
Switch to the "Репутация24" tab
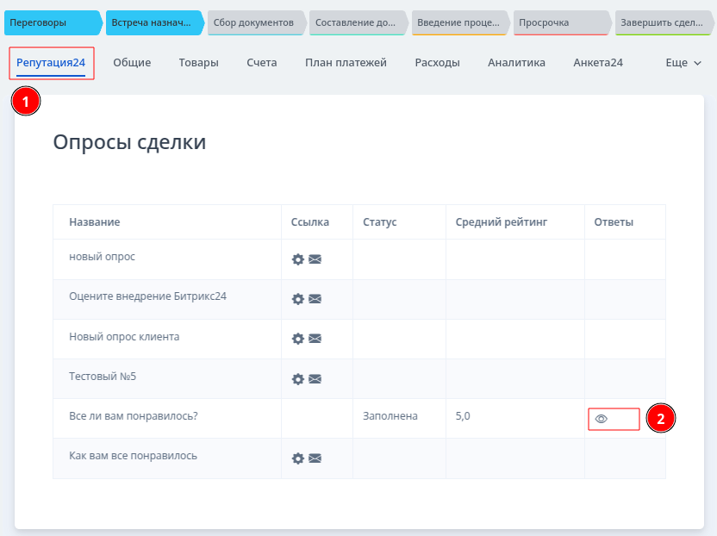point(51,63)
